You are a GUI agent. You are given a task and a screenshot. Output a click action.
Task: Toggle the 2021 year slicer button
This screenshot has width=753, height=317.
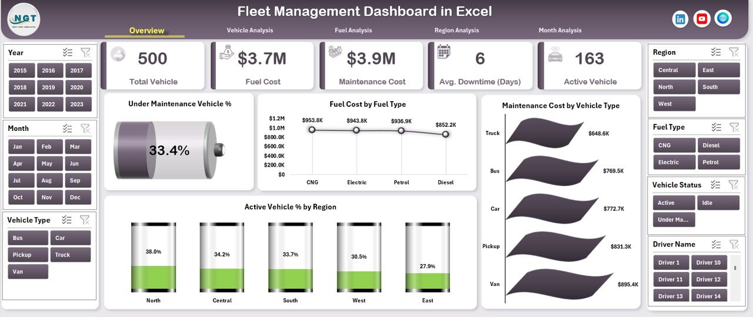[x=20, y=104]
